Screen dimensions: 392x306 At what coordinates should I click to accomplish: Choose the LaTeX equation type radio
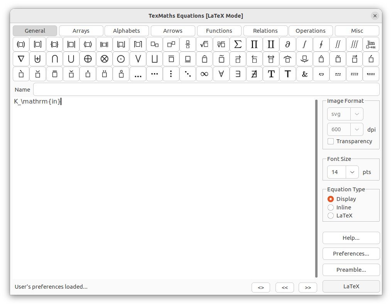331,216
